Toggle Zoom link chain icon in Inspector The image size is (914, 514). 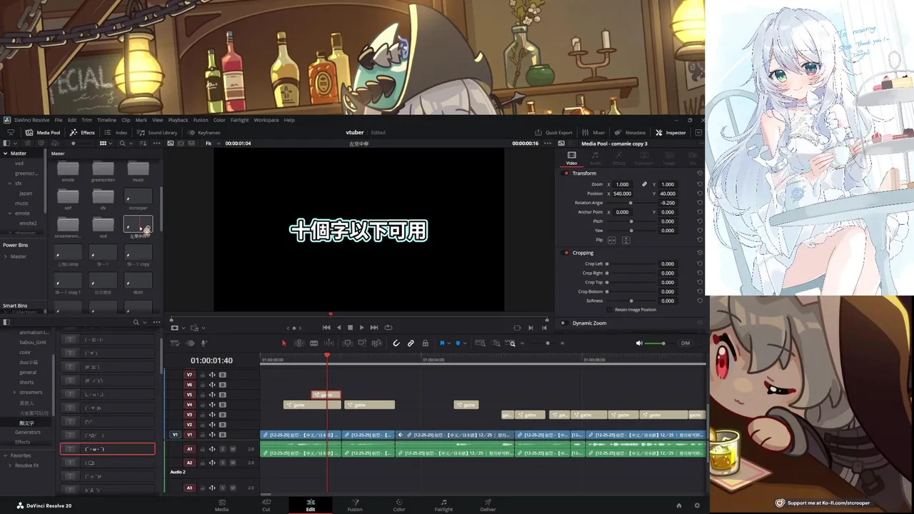coord(644,184)
